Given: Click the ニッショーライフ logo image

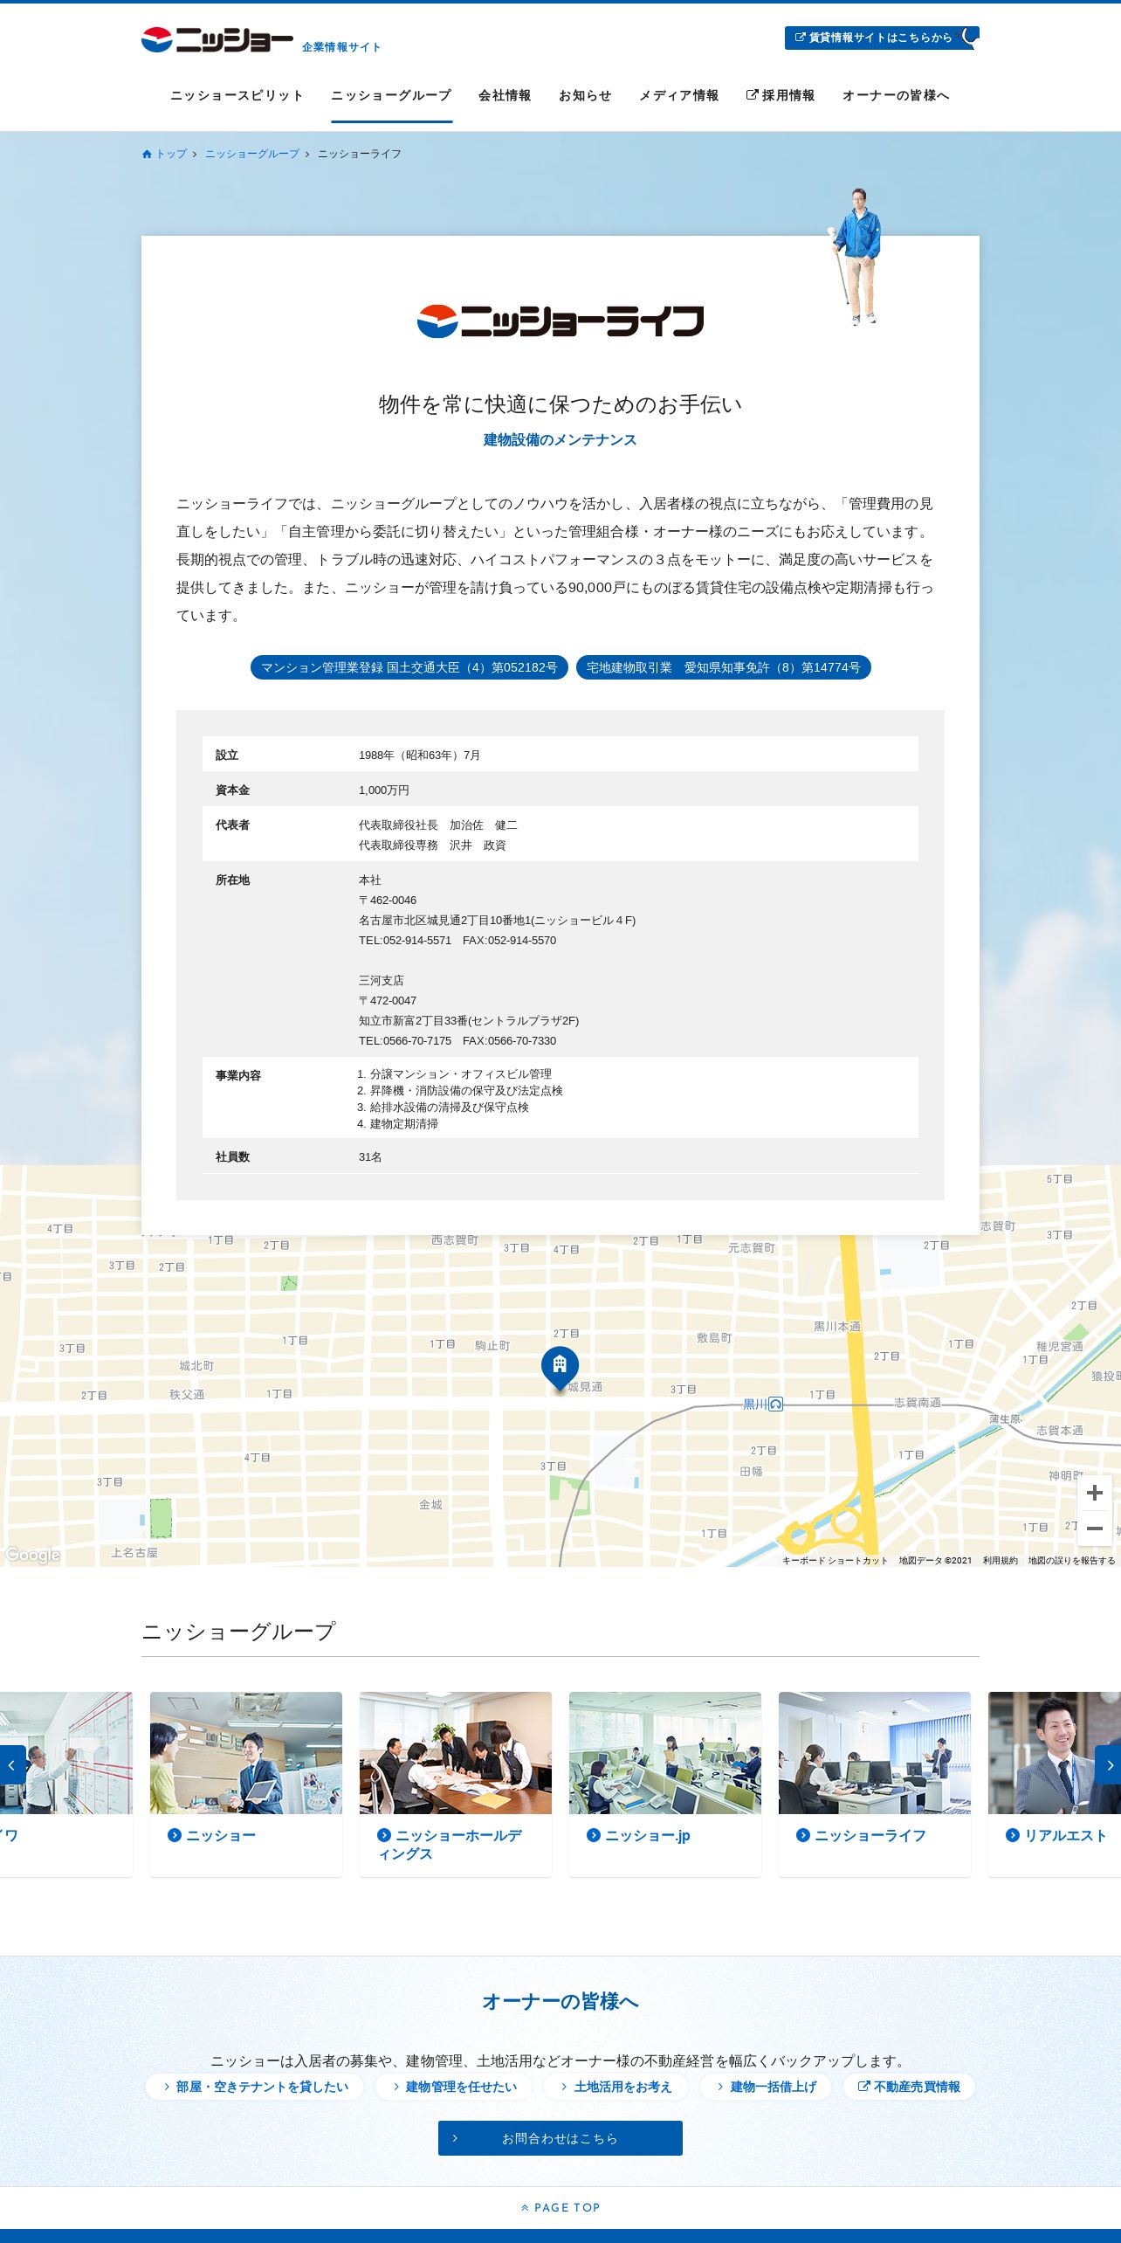Looking at the screenshot, I should [x=560, y=321].
